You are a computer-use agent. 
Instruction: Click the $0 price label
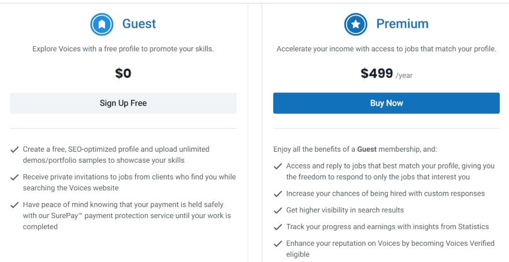[x=123, y=73]
